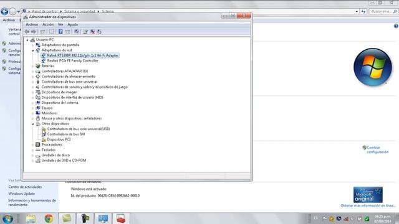The height and width of the screenshot is (224, 399).
Task: Click the Cambiar configuración link
Action: point(378,149)
